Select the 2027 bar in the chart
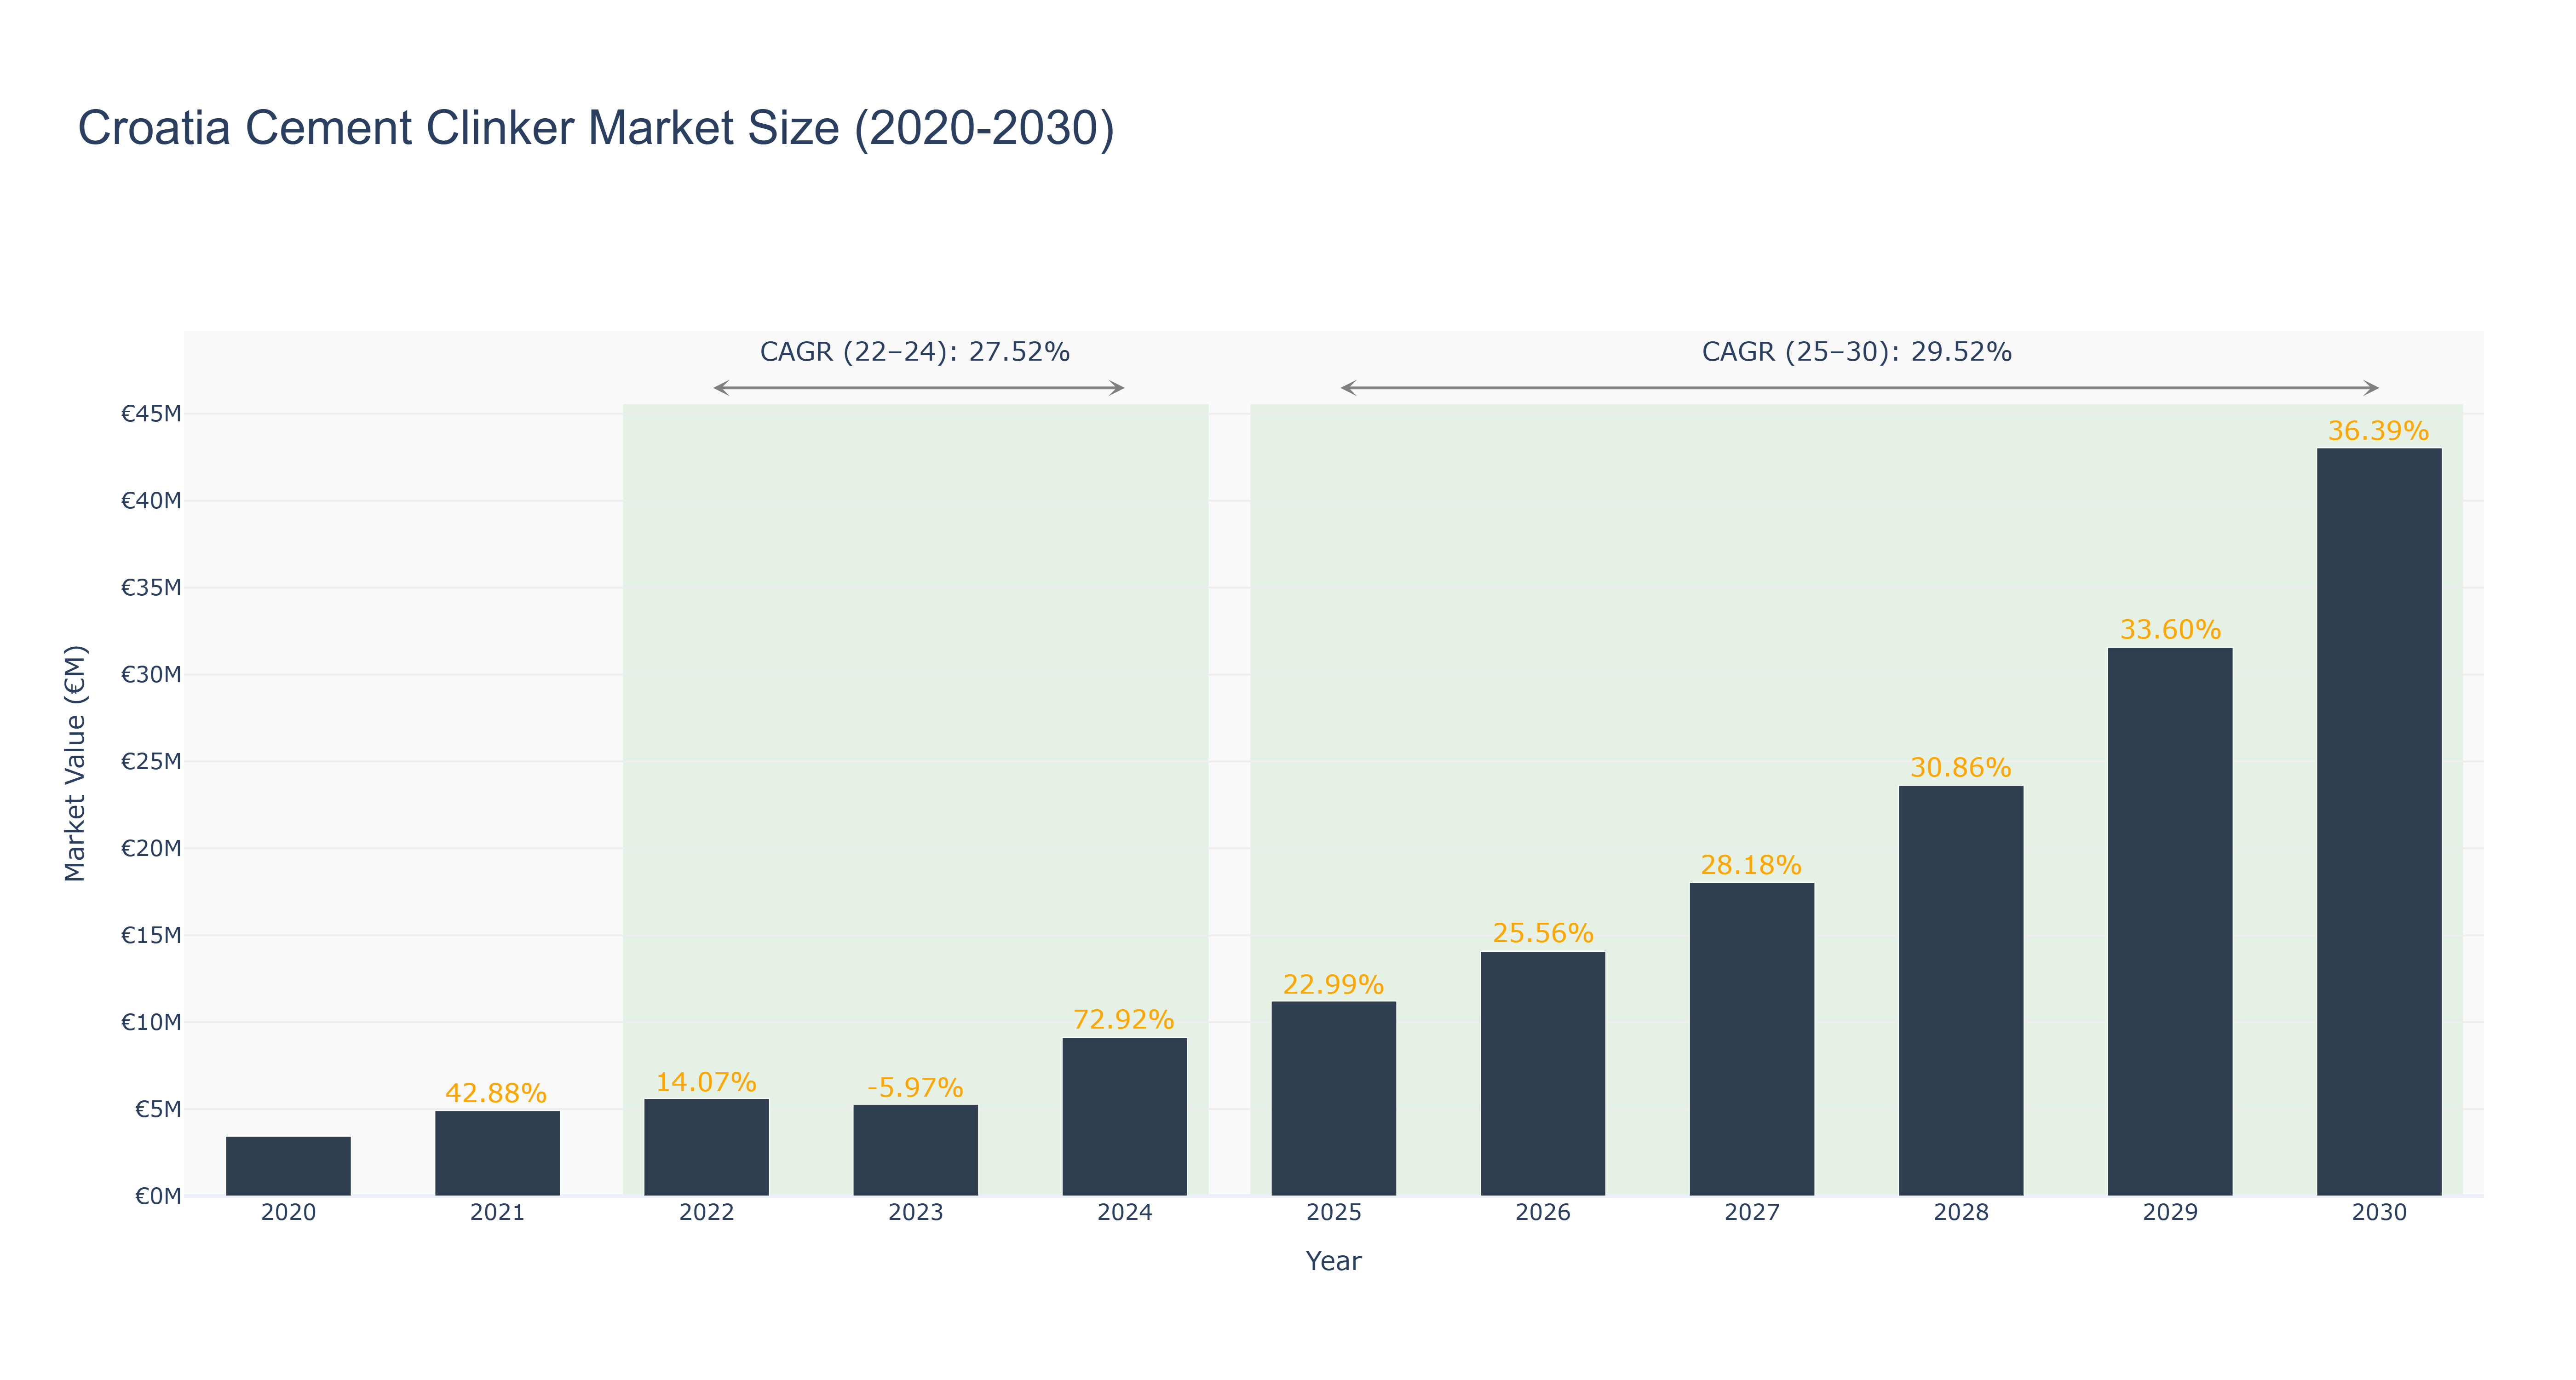The image size is (2576, 1380). [1752, 1039]
